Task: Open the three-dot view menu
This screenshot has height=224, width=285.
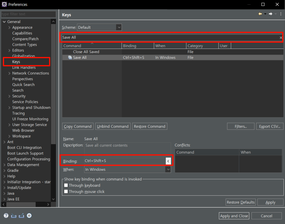Action: click(281, 14)
